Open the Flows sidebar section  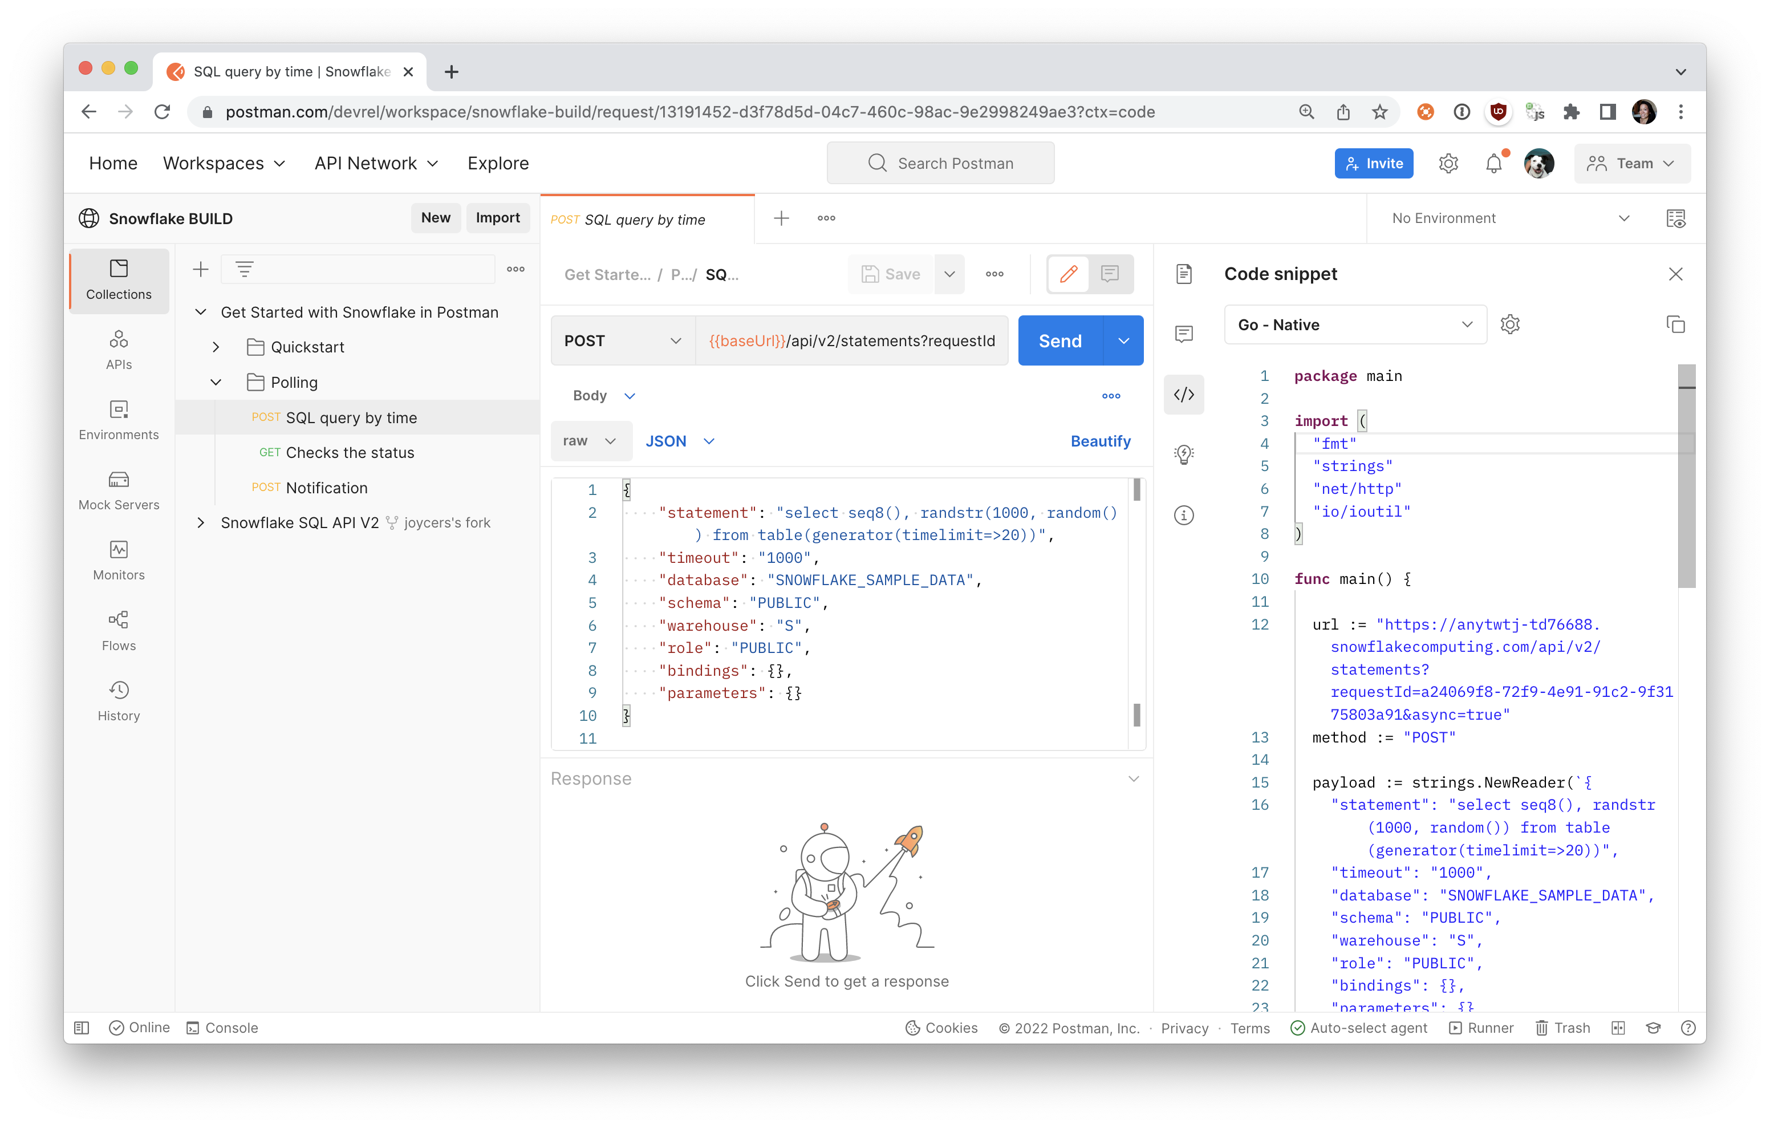click(119, 631)
